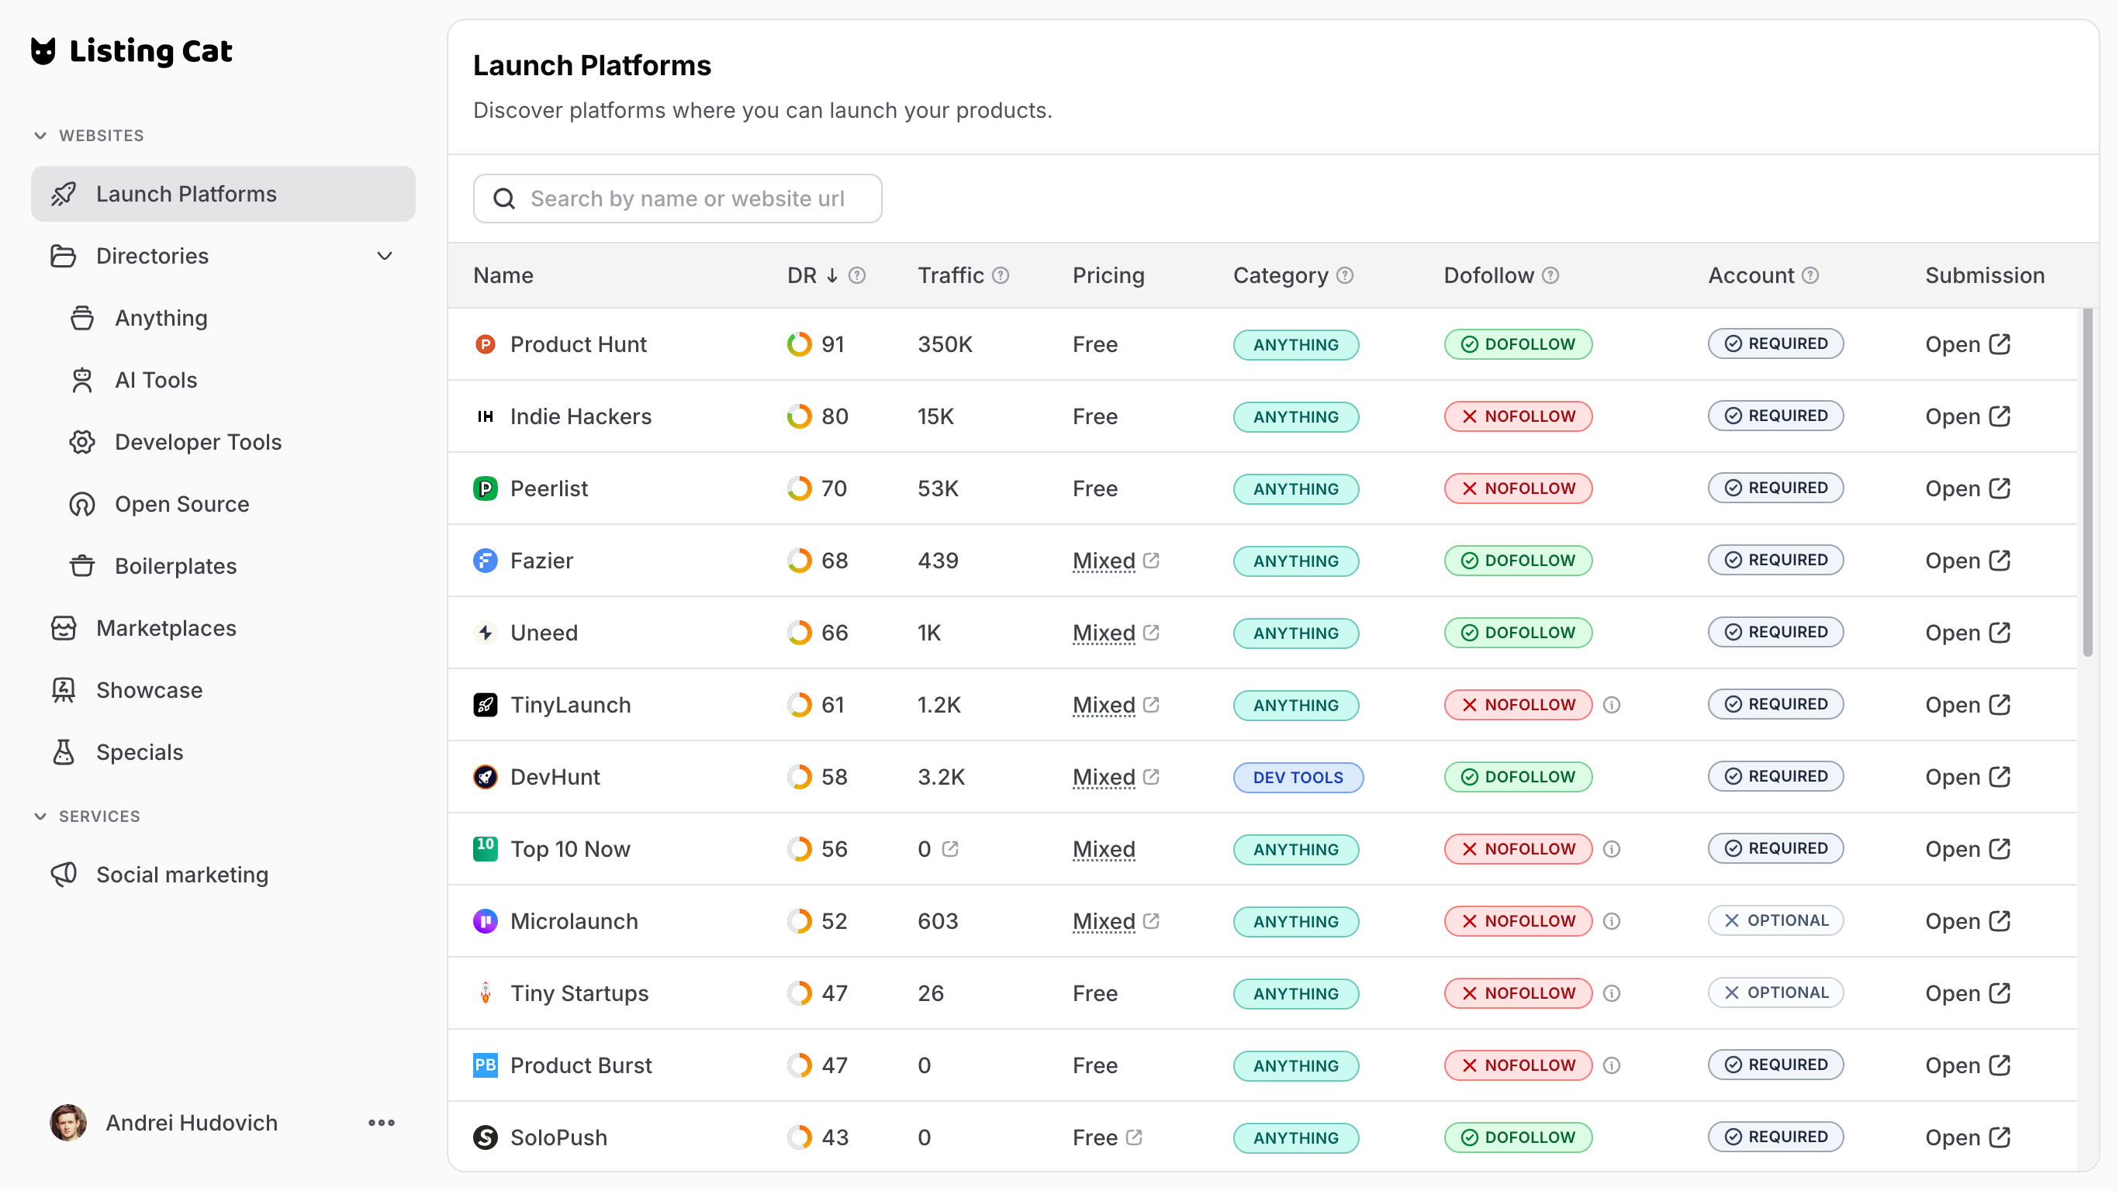
Task: Click the DR column help icon
Action: [856, 275]
